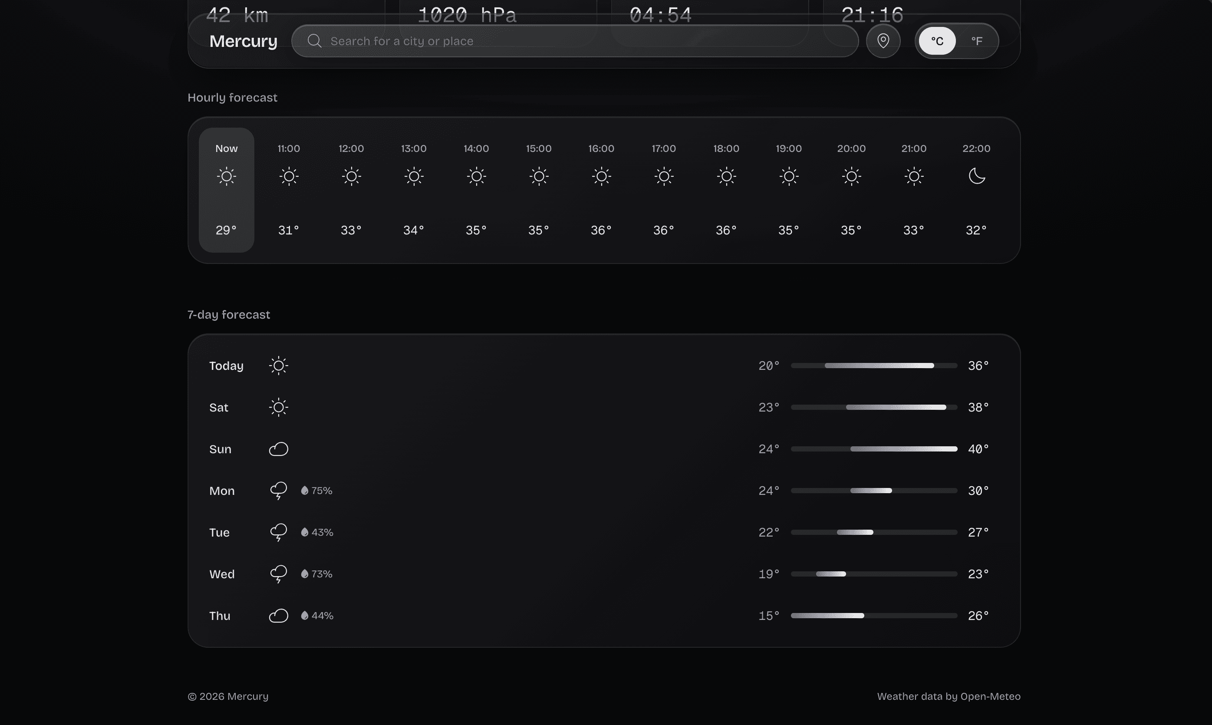
Task: Select the Now hourly card
Action: pos(227,190)
